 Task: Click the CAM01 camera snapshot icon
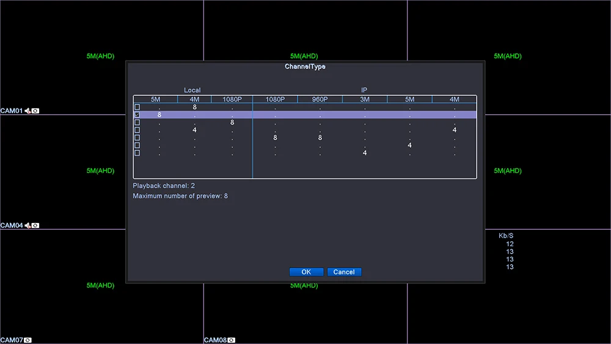(x=35, y=111)
